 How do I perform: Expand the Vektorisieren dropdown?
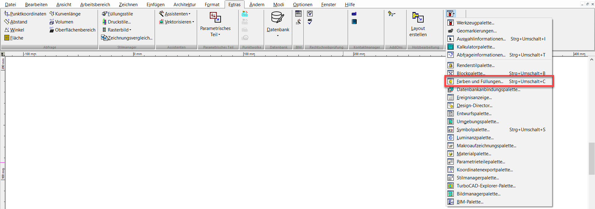(x=193, y=22)
